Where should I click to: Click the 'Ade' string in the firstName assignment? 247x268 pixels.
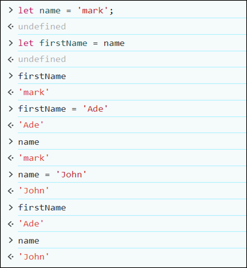[95, 109]
